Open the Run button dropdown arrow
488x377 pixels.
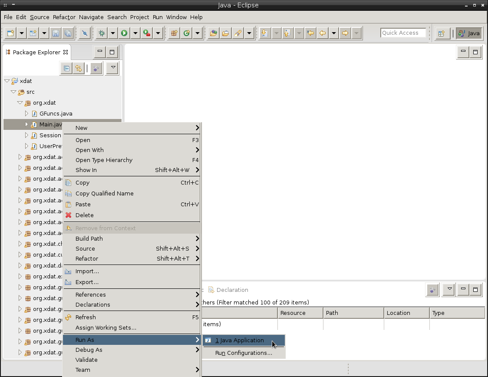(x=135, y=33)
